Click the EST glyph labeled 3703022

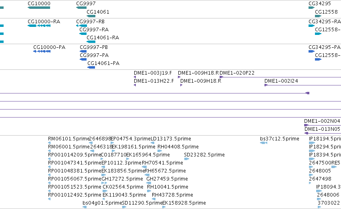(319, 207)
